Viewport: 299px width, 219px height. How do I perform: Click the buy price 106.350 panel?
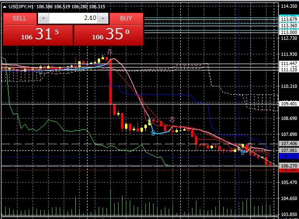point(108,35)
